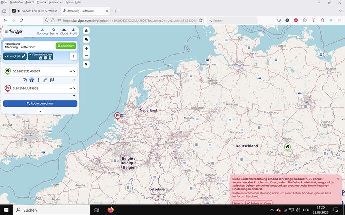Open the map layers selector
The height and width of the screenshot is (215, 345).
pyautogui.click(x=86, y=31)
